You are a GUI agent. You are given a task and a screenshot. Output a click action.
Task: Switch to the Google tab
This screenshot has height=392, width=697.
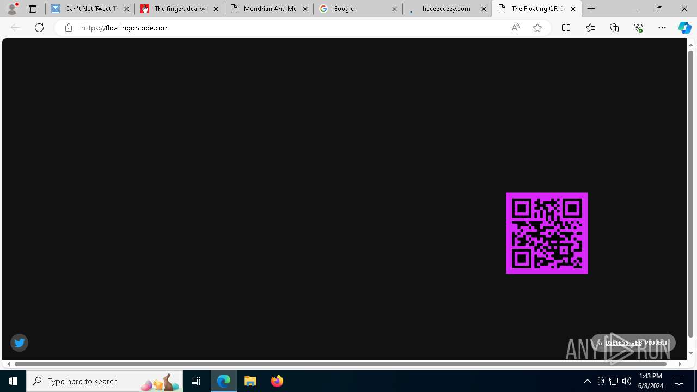point(358,9)
